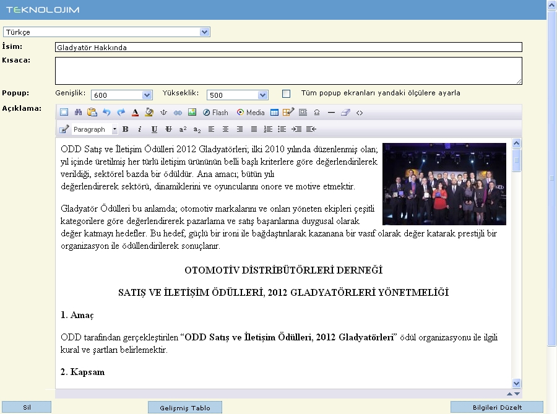The height and width of the screenshot is (414, 557).
Task: Click the Bilgileri Düzelt button
Action: coord(497,407)
